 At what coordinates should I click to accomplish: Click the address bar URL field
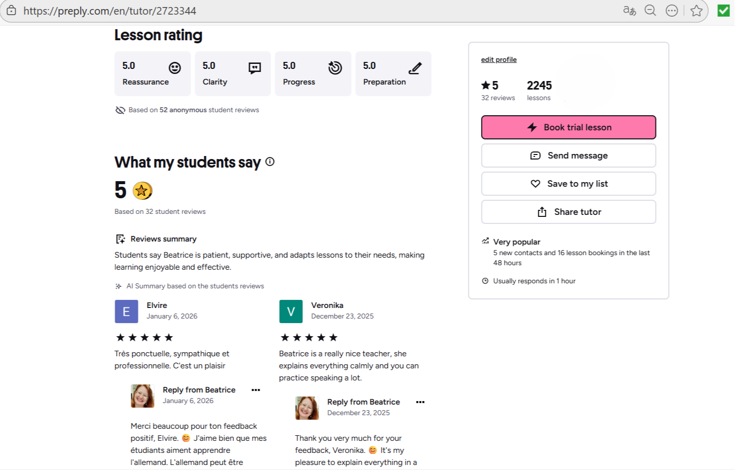(302, 11)
